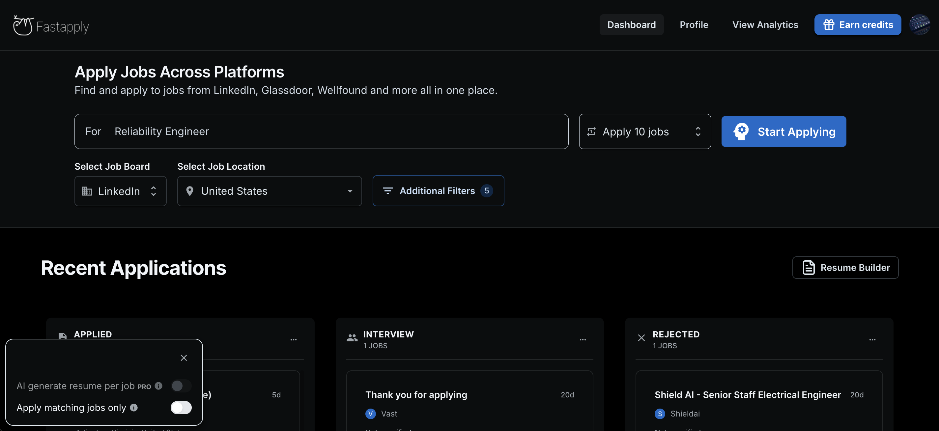The image size is (939, 431).
Task: Open the Interview column more options
Action: [x=583, y=339]
